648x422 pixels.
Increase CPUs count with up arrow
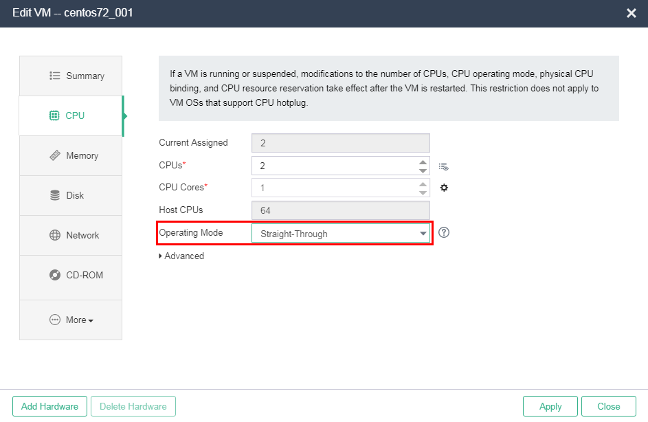pos(423,162)
